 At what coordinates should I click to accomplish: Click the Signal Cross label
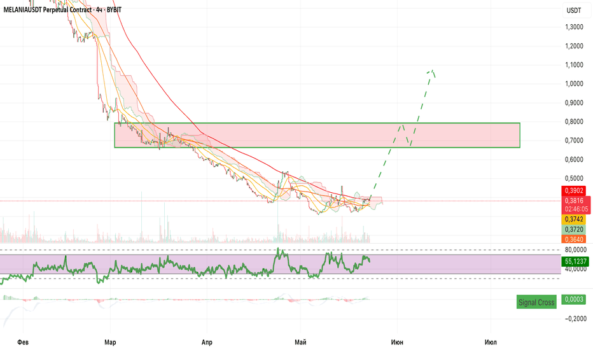point(536,302)
